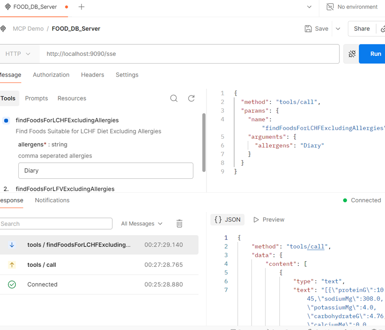Select the findFoodsForLCHFExcludingAllergies radio button
385x330 pixels.
click(6, 120)
